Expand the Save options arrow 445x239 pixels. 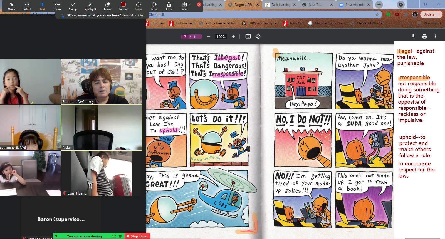pyautogui.click(x=189, y=4)
